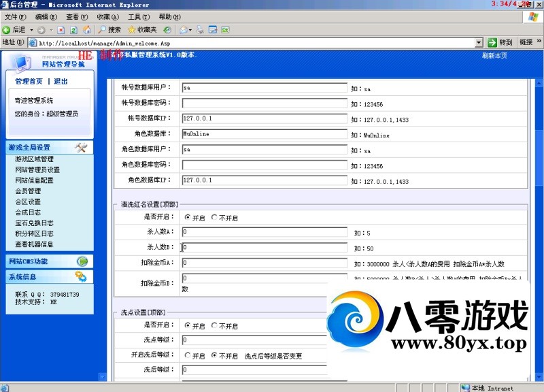
Task: Open 会员管理 in sidebar
Action: click(x=28, y=191)
